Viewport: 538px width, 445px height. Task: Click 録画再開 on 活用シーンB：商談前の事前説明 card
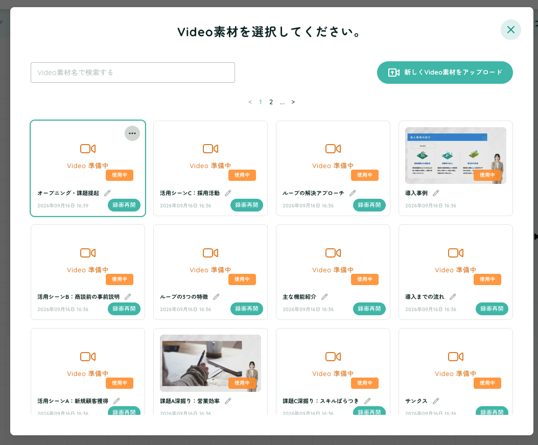point(124,309)
